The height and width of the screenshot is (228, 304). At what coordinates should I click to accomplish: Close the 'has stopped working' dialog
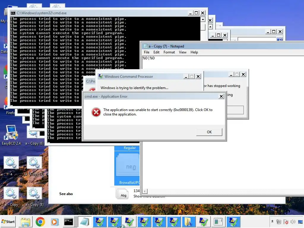click(243, 75)
